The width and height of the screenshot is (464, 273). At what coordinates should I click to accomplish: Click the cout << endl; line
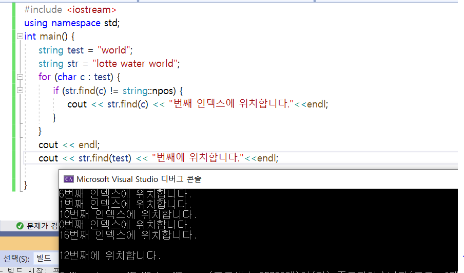(x=69, y=144)
